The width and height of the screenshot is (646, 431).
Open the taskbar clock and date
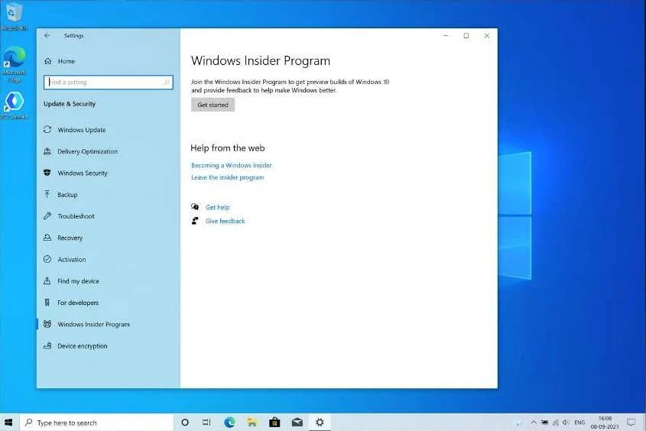(605, 423)
